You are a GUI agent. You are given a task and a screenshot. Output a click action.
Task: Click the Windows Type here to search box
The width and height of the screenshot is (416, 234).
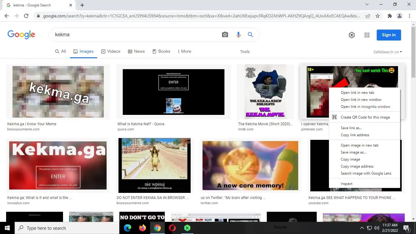pyautogui.click(x=67, y=228)
